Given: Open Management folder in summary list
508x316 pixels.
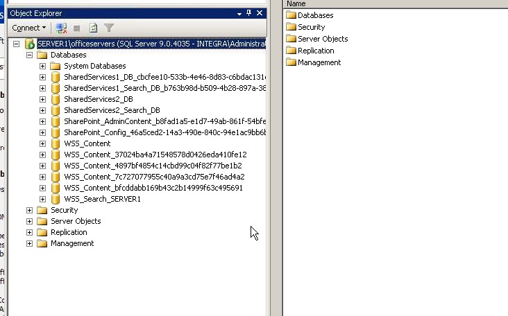Looking at the screenshot, I should pyautogui.click(x=314, y=62).
